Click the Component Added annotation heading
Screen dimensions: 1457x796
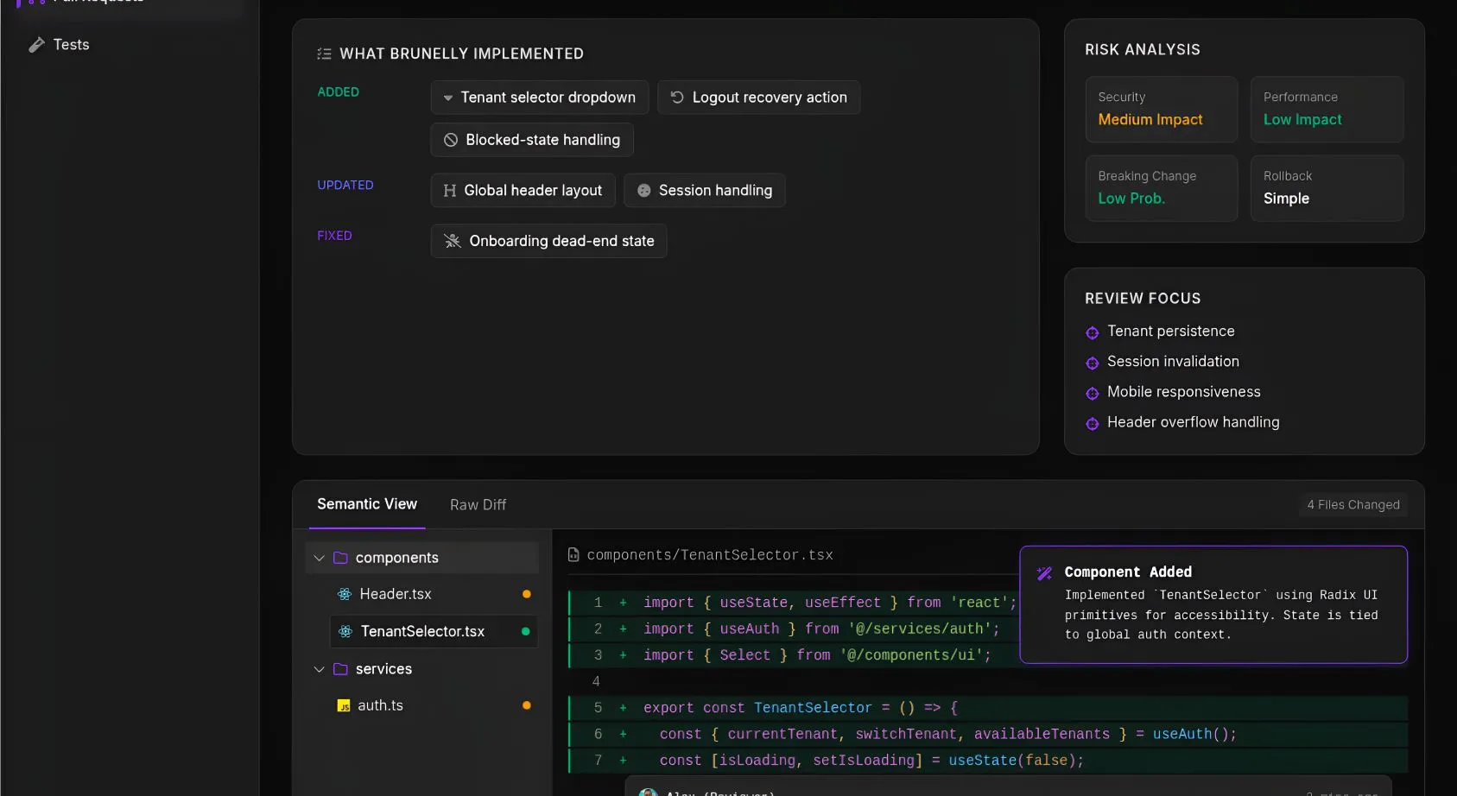tap(1128, 572)
